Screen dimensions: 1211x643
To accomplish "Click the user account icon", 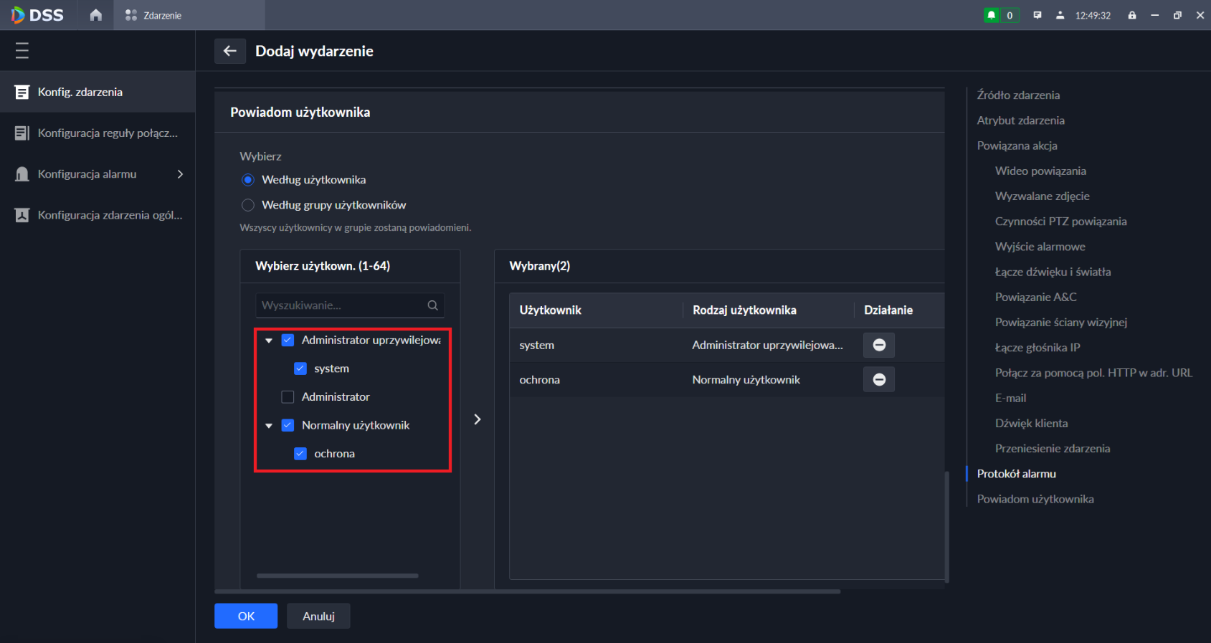I will point(1060,15).
